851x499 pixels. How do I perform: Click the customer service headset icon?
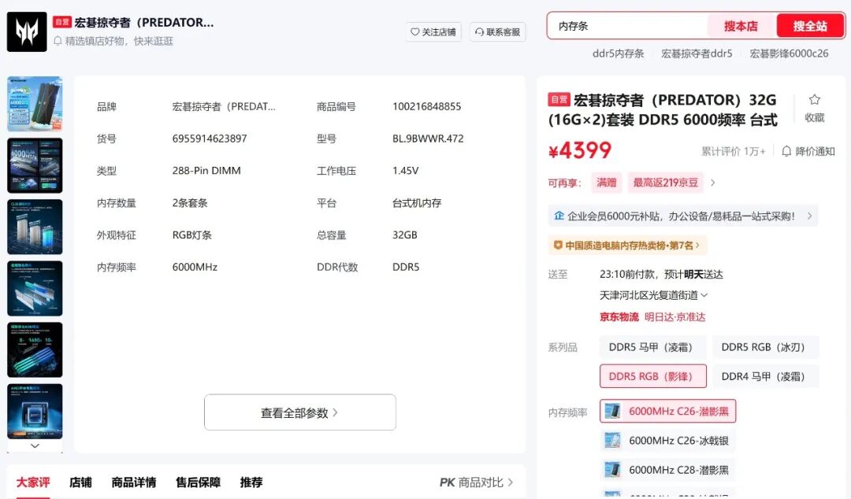click(479, 32)
